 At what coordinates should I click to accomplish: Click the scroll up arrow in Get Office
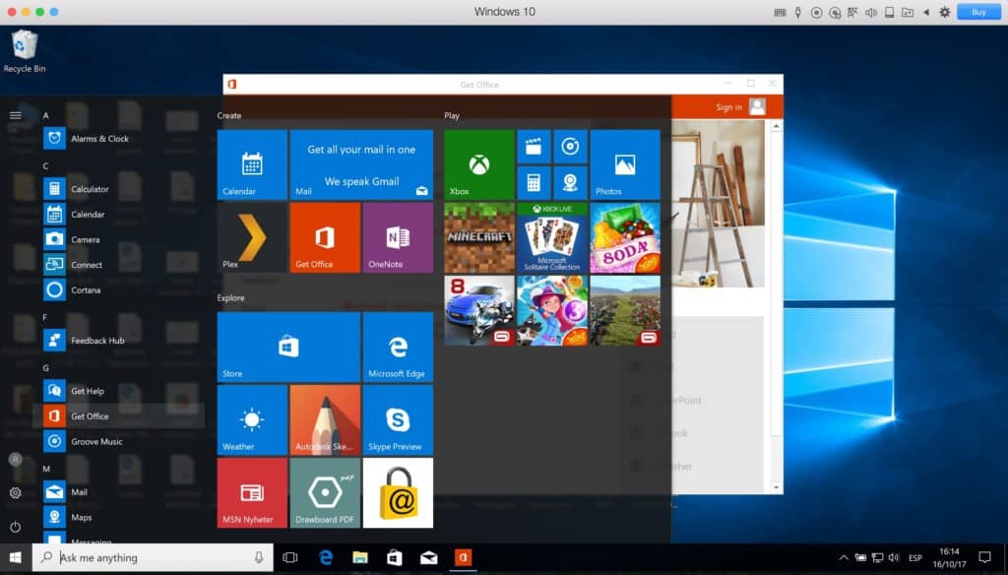[776, 127]
